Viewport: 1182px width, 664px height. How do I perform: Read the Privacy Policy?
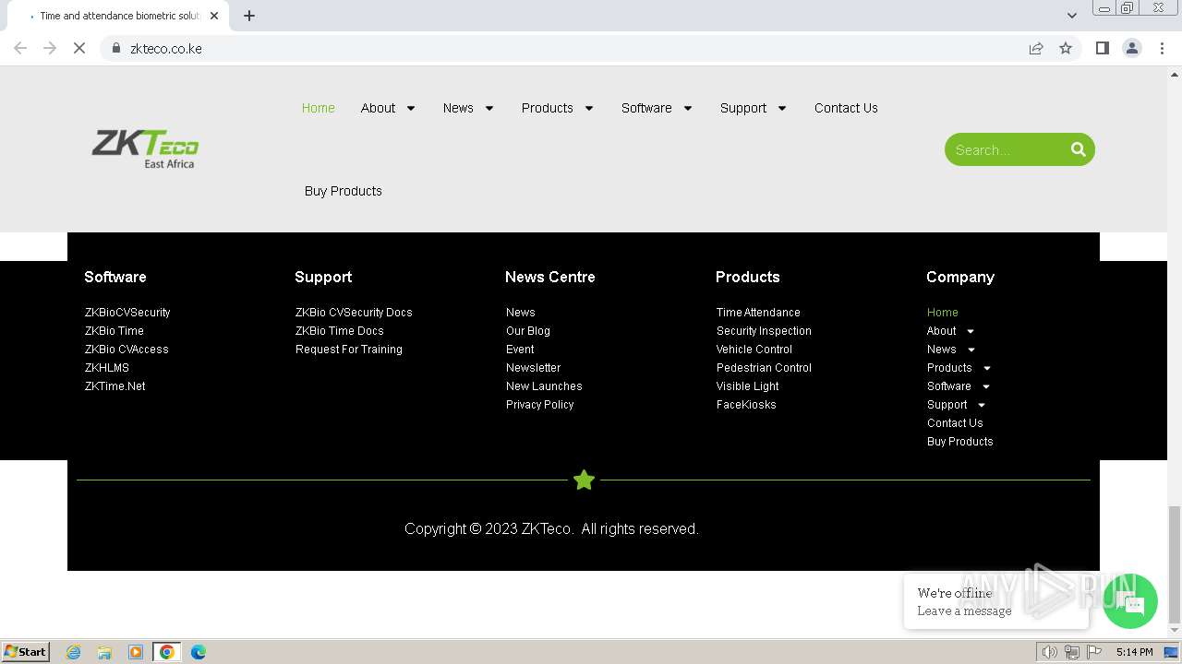[540, 405]
